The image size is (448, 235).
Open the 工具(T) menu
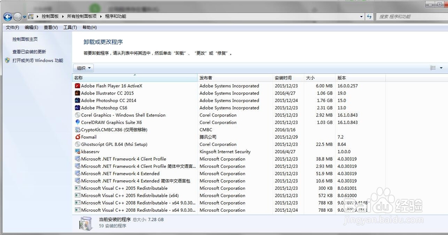point(70,27)
